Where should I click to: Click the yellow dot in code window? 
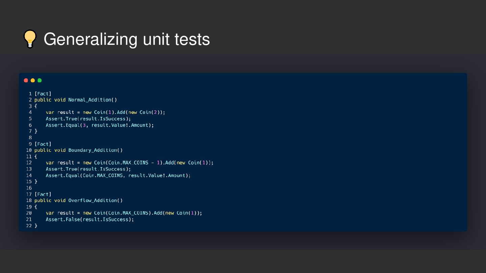coord(33,80)
